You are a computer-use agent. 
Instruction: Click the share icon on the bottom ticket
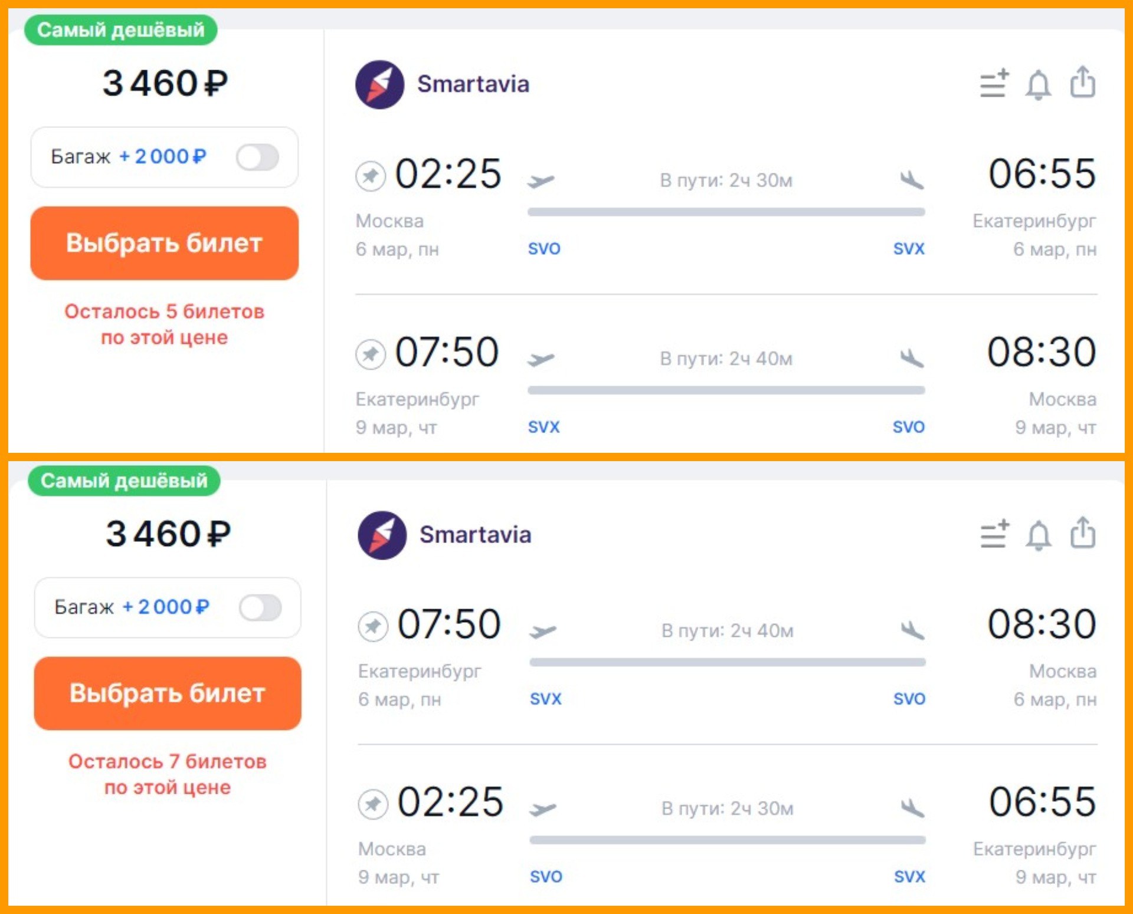pyautogui.click(x=1083, y=532)
